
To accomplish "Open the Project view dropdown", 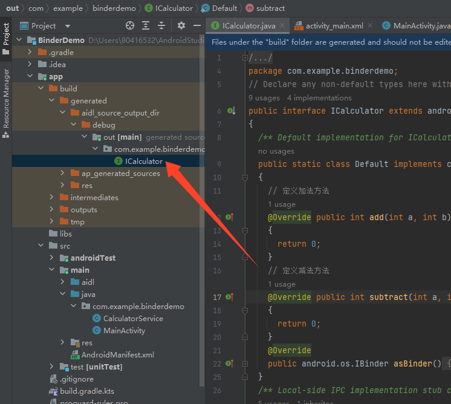I will point(68,26).
